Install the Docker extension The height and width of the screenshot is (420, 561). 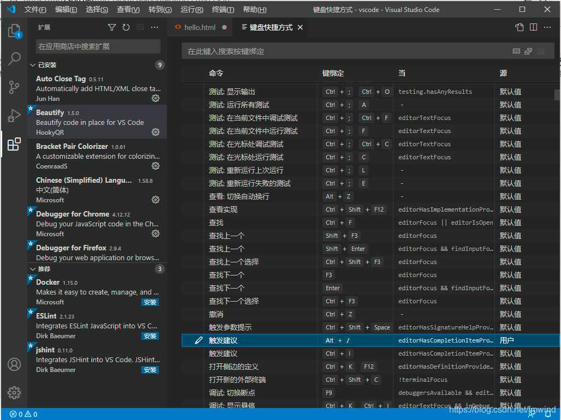pos(150,302)
